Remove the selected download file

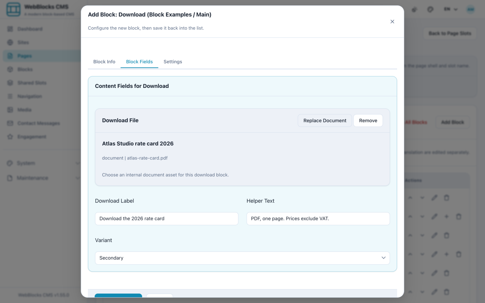coord(368,120)
